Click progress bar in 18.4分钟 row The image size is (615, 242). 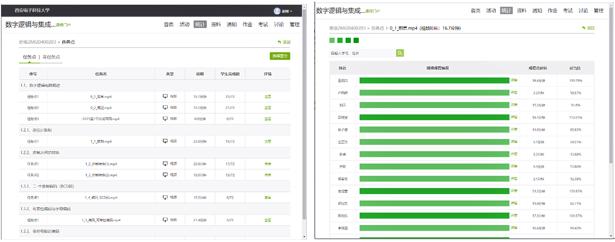pyautogui.click(x=434, y=80)
